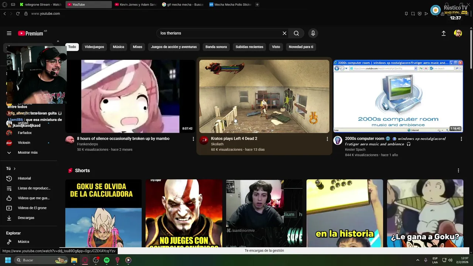473x266 pixels.
Task: Go back with browser arrow
Action: click(x=4, y=14)
